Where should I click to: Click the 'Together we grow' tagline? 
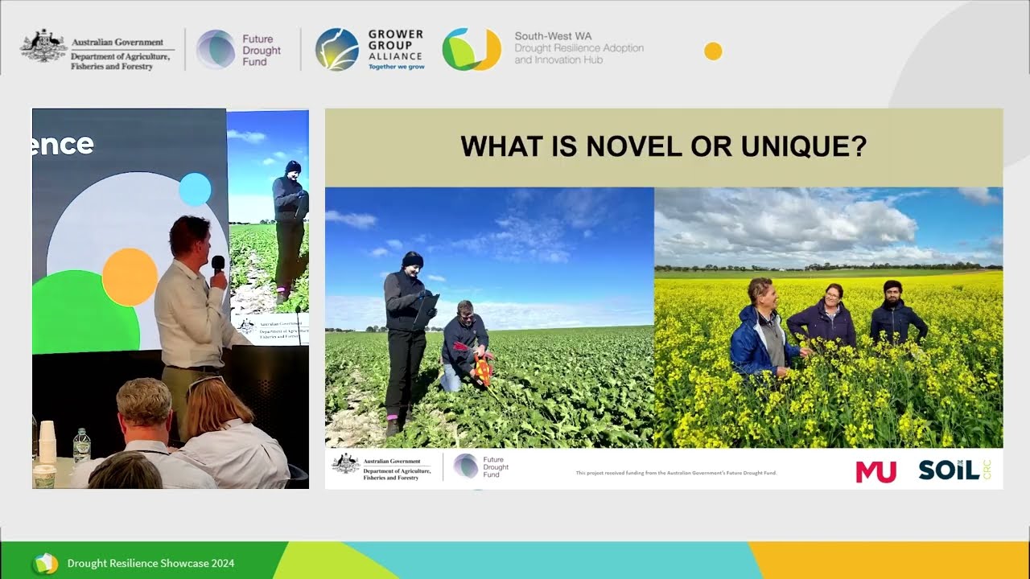(x=396, y=67)
